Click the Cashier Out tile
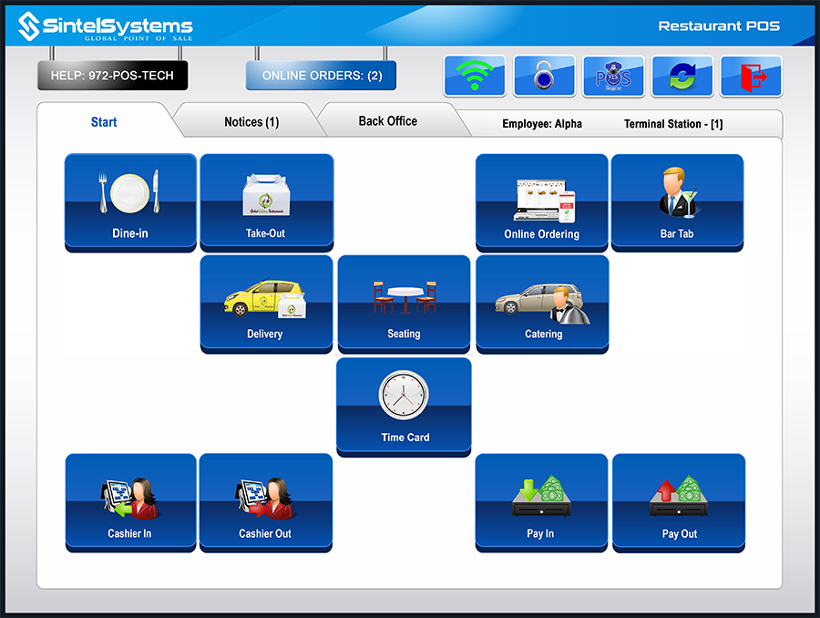The width and height of the screenshot is (820, 618). coord(266,502)
